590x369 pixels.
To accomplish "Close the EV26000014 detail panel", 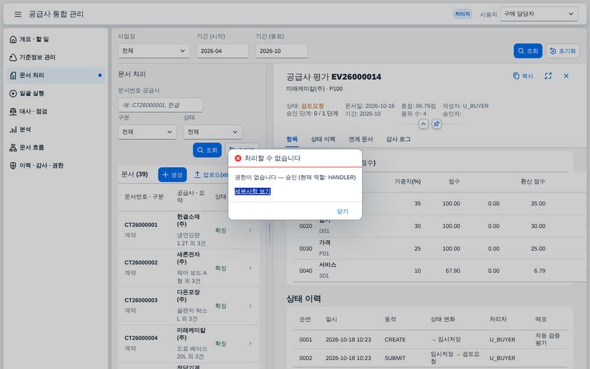I will pos(566,76).
